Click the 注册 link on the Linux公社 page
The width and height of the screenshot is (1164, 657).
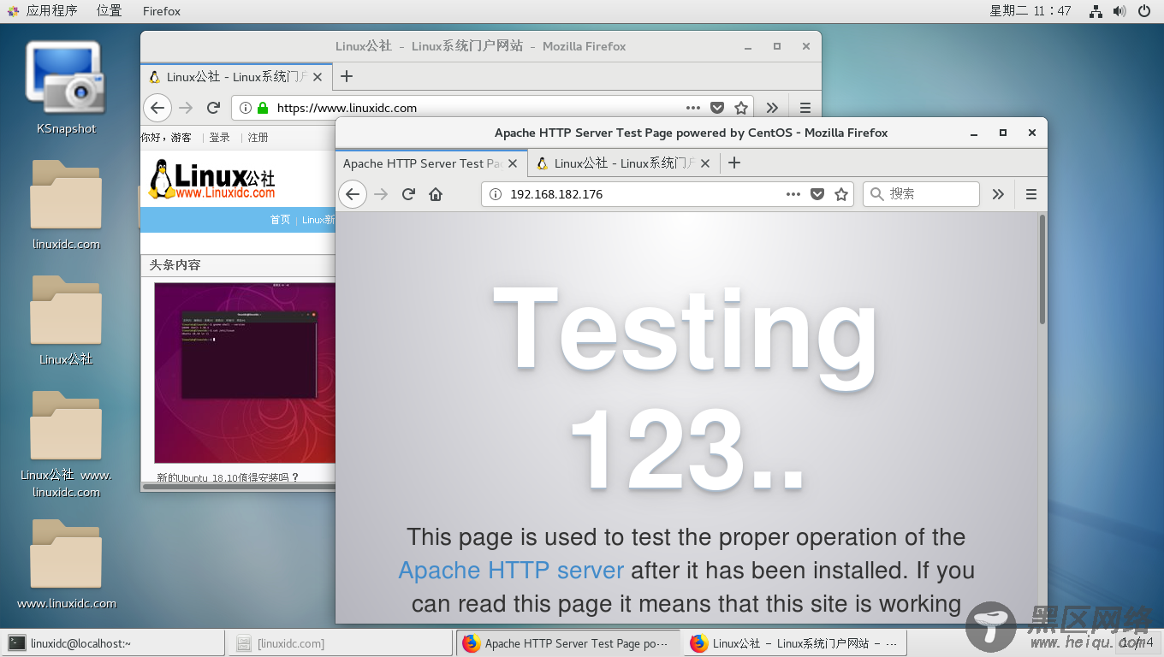pos(258,137)
